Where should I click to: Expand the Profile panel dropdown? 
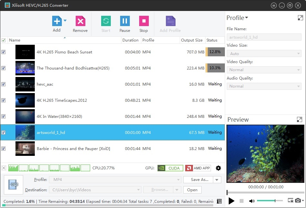[246, 18]
